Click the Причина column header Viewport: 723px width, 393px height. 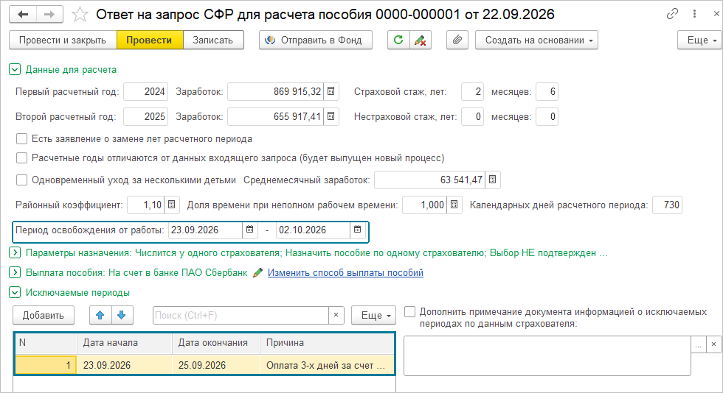[327, 343]
